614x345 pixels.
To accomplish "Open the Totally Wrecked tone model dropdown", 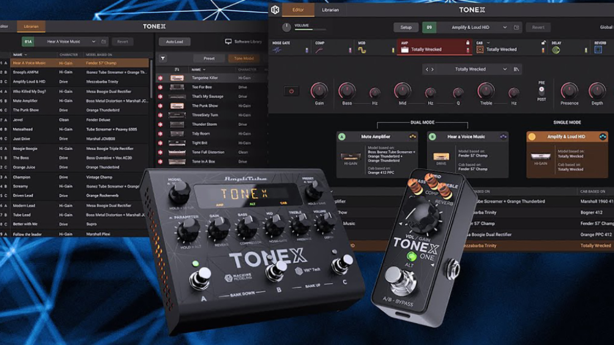I will pos(505,69).
